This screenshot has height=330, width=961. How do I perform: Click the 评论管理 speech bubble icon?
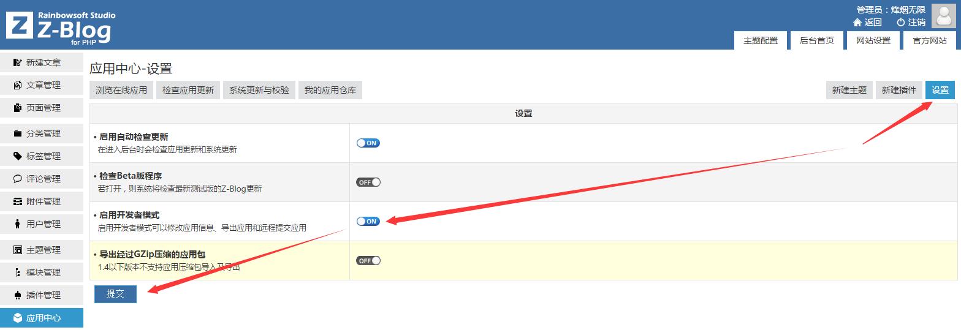[x=18, y=179]
